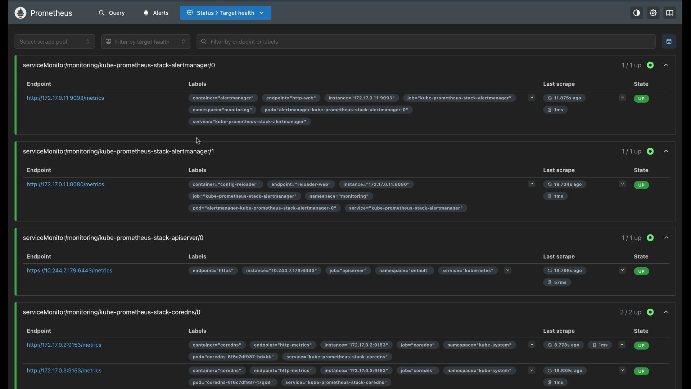Collapse the alertmanager/1 scrape pool
Viewport: 691px width, 389px height.
point(667,152)
